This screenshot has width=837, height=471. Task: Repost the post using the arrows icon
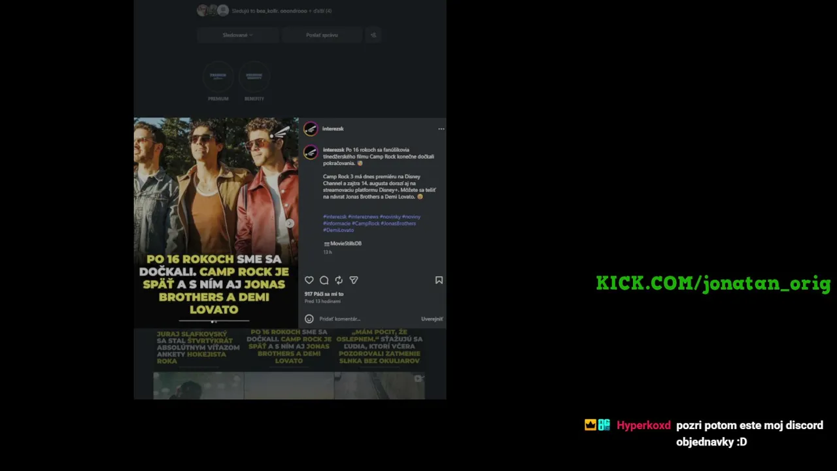pyautogui.click(x=339, y=280)
